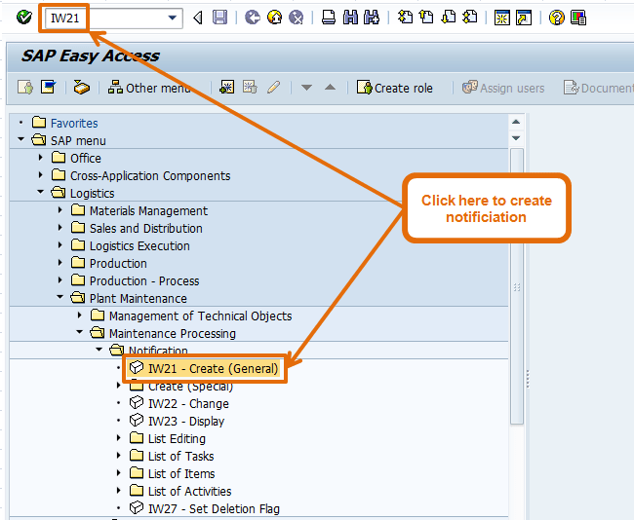
Task: Click the Change Favorites pencil icon
Action: tap(274, 87)
